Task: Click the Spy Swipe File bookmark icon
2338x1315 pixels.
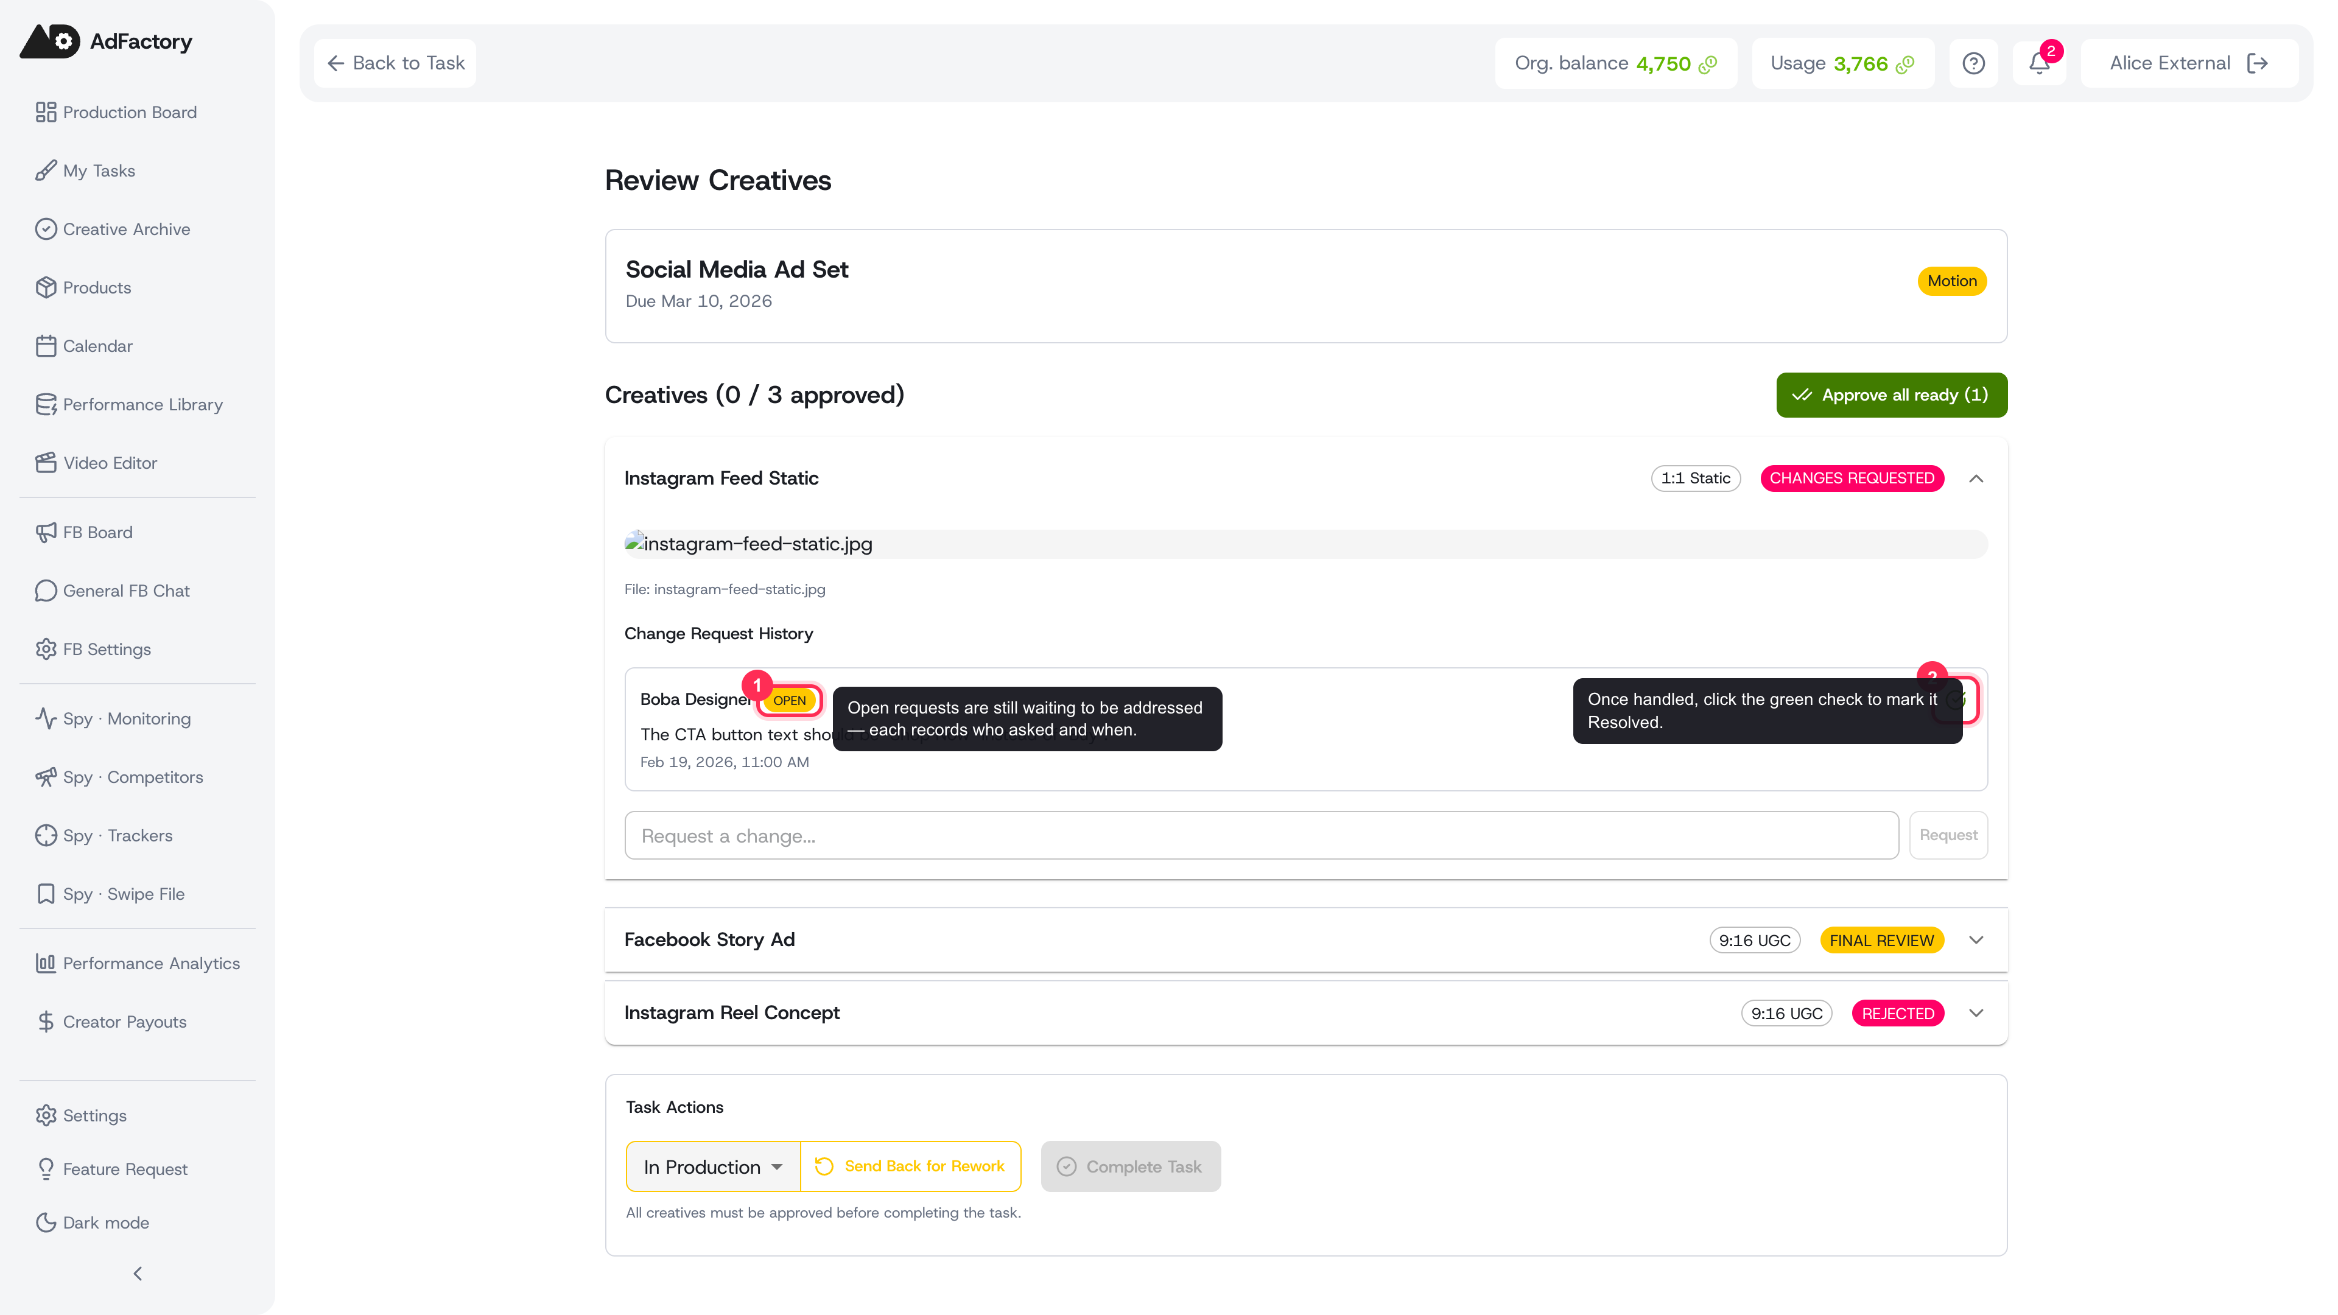Action: click(46, 894)
